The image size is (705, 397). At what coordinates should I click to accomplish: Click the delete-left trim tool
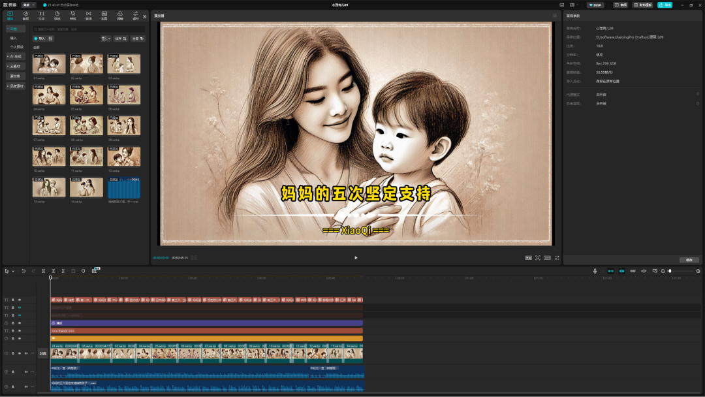coord(53,271)
